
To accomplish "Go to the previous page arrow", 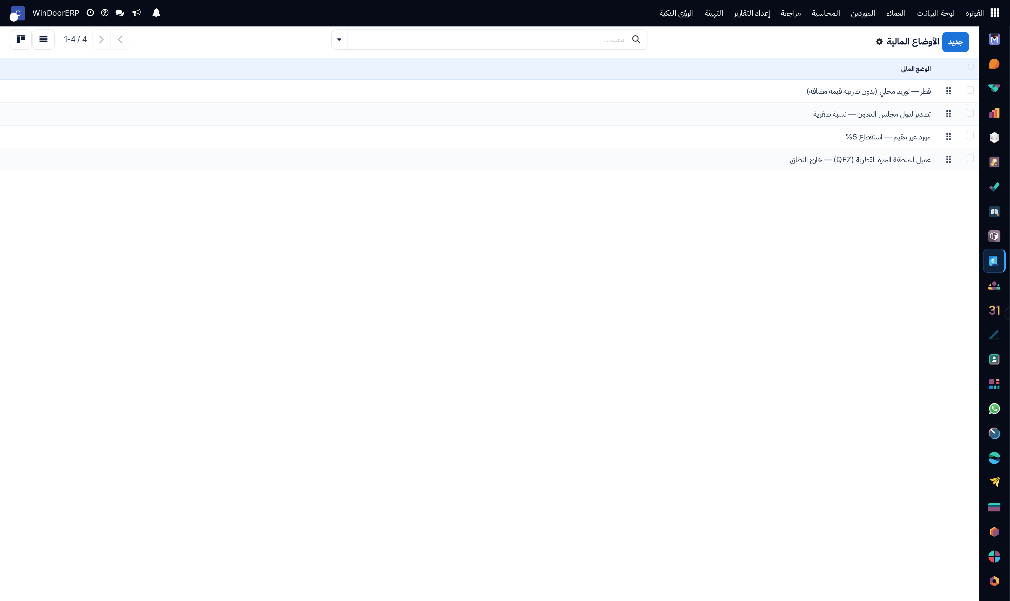I will point(120,40).
